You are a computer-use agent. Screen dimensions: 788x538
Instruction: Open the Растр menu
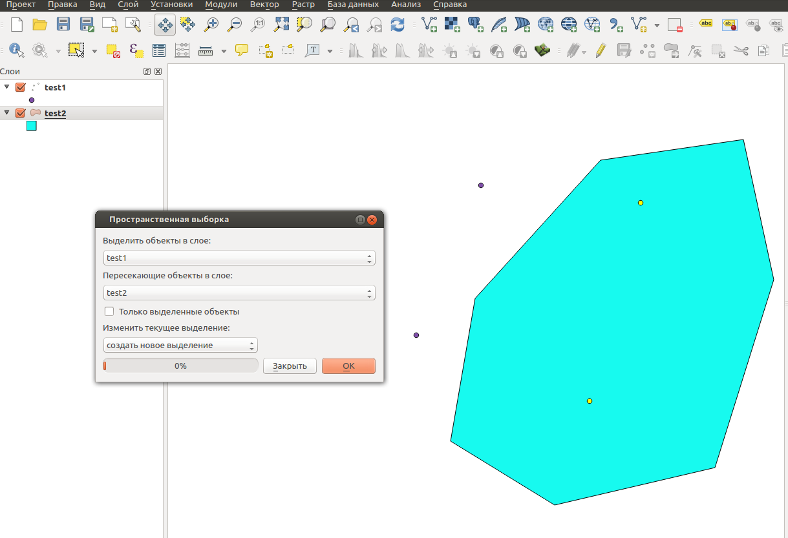coord(303,5)
